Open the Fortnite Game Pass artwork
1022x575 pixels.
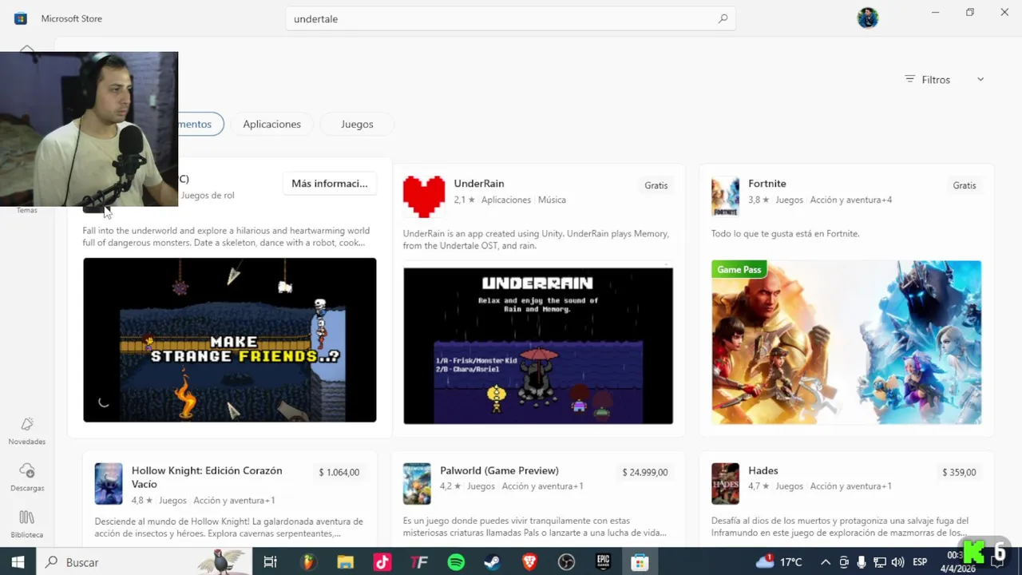click(x=846, y=342)
